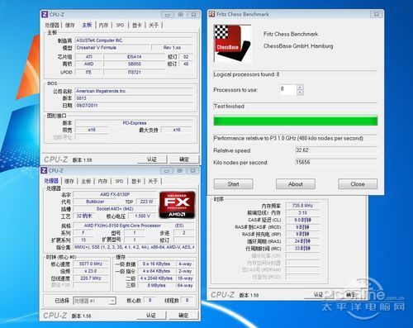Screen dimensions: 413x328
Task: Click processor name AMD FX-8130P
Action: [115, 194]
